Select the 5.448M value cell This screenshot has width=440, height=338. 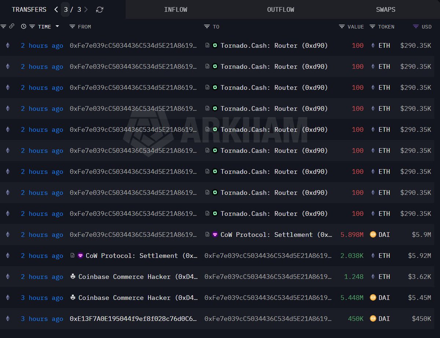click(x=352, y=298)
